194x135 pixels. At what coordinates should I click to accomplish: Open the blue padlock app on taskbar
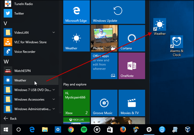[162, 130]
